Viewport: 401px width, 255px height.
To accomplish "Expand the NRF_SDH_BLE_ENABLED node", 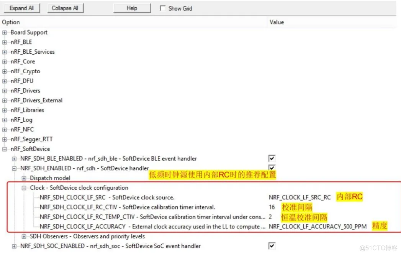I will [x=14, y=159].
